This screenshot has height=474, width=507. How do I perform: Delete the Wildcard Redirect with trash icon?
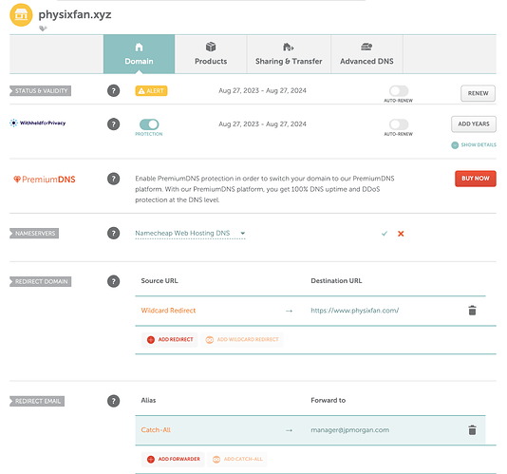click(x=472, y=311)
